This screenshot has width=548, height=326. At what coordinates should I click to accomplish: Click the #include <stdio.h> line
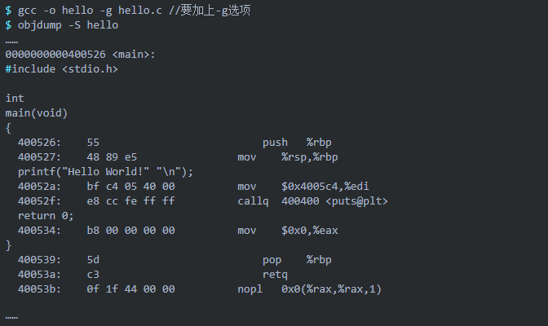pos(61,68)
